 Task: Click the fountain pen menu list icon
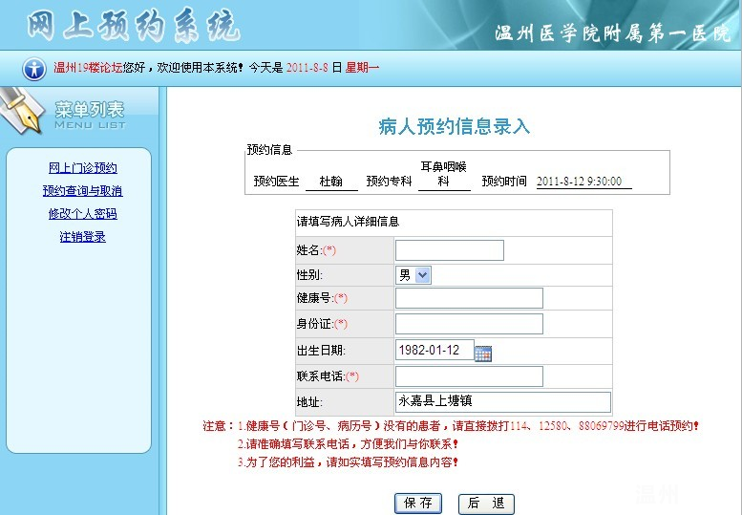[x=21, y=112]
